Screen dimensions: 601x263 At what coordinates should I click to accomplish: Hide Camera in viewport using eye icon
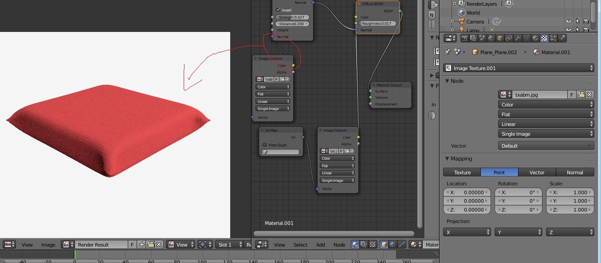(x=568, y=21)
